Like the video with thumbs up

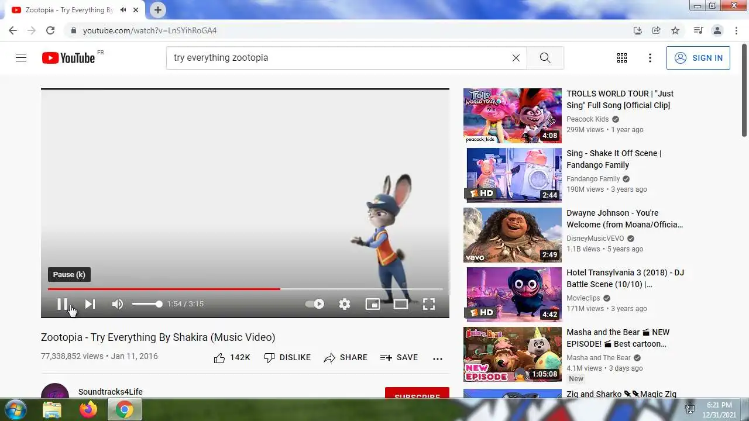pyautogui.click(x=232, y=358)
